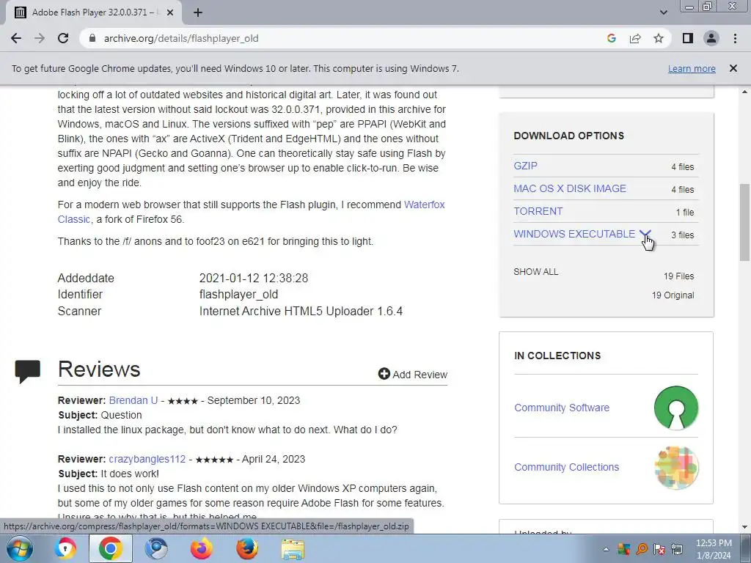
Task: Click SHOW ALL download options
Action: click(x=535, y=272)
